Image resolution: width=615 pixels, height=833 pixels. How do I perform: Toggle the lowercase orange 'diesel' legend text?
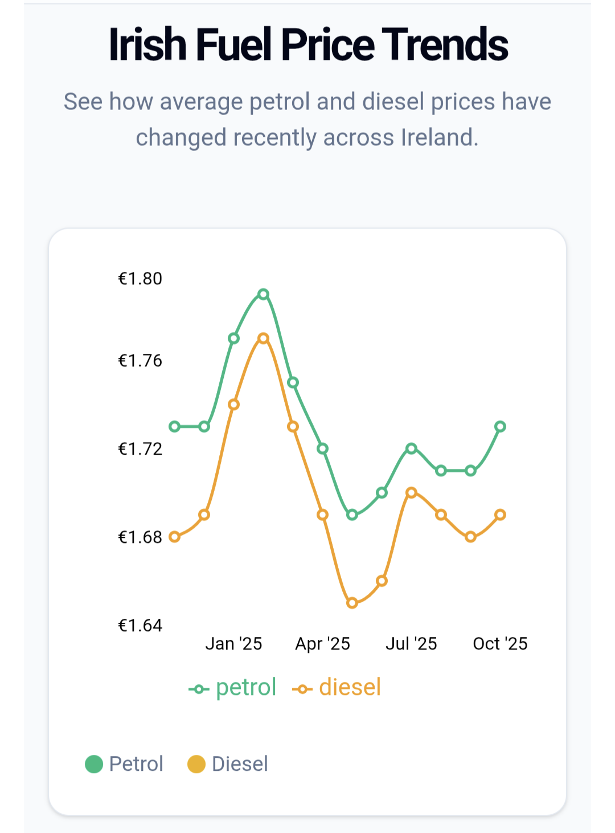(350, 687)
